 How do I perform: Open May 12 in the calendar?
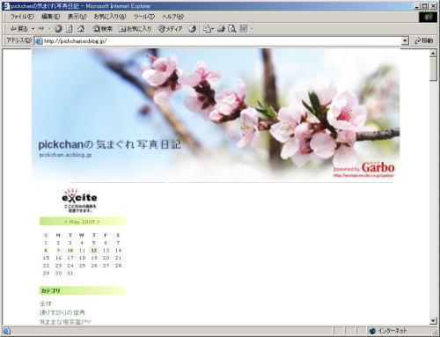click(x=94, y=251)
